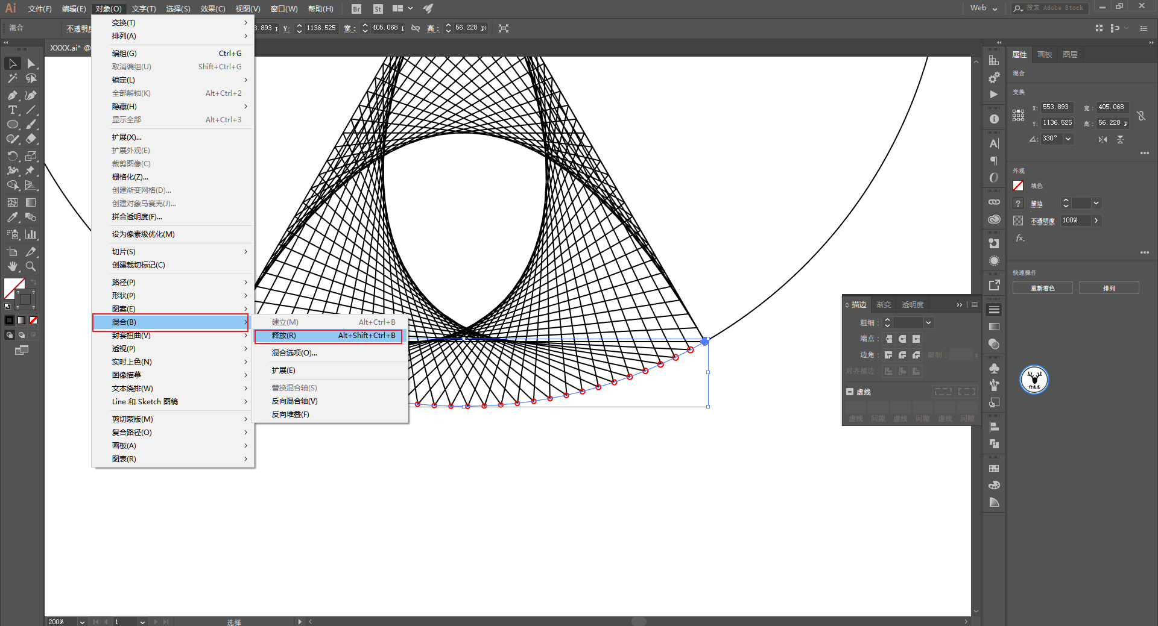This screenshot has height=626, width=1158.
Task: Select the Direct Selection tool
Action: pos(31,63)
